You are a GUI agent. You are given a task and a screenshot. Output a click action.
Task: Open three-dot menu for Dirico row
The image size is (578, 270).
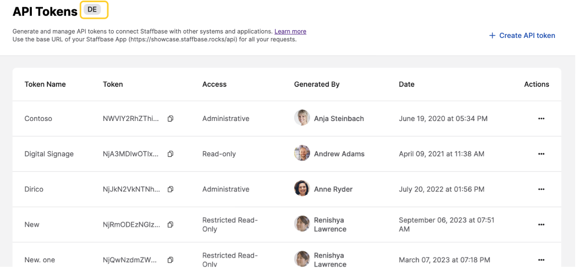(x=541, y=189)
